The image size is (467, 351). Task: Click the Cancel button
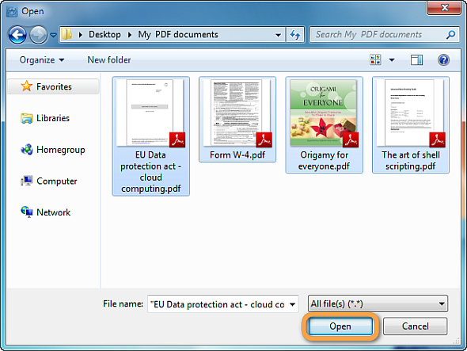click(416, 326)
